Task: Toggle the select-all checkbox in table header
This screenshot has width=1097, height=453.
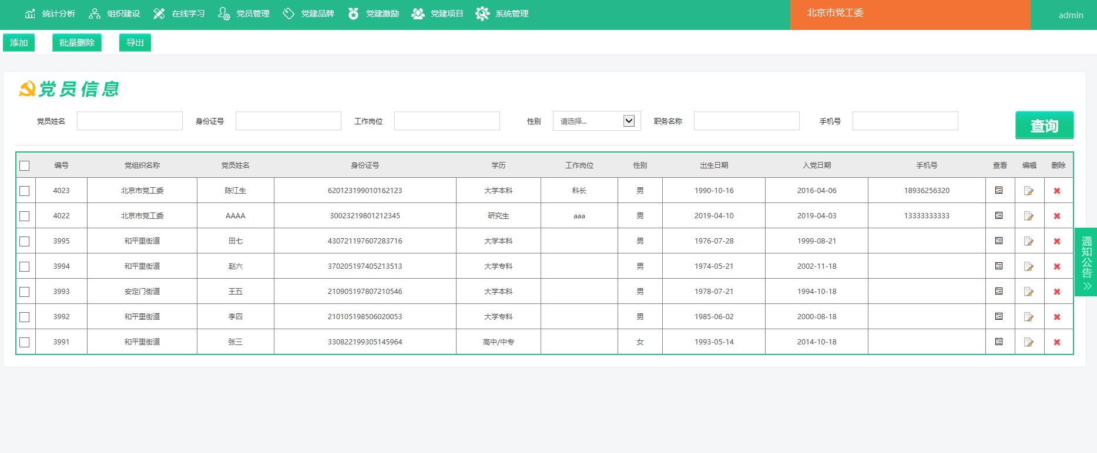Action: [25, 165]
